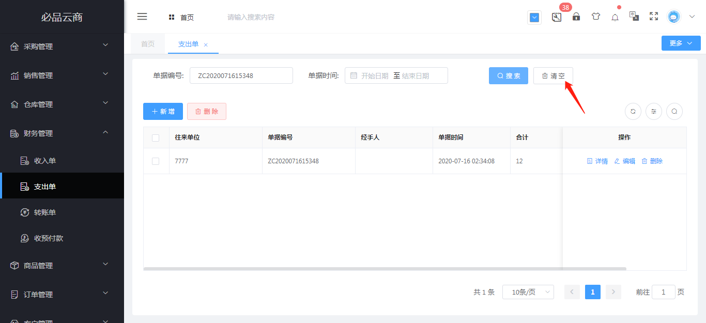Click the horizontal table scrollbar

coord(385,269)
